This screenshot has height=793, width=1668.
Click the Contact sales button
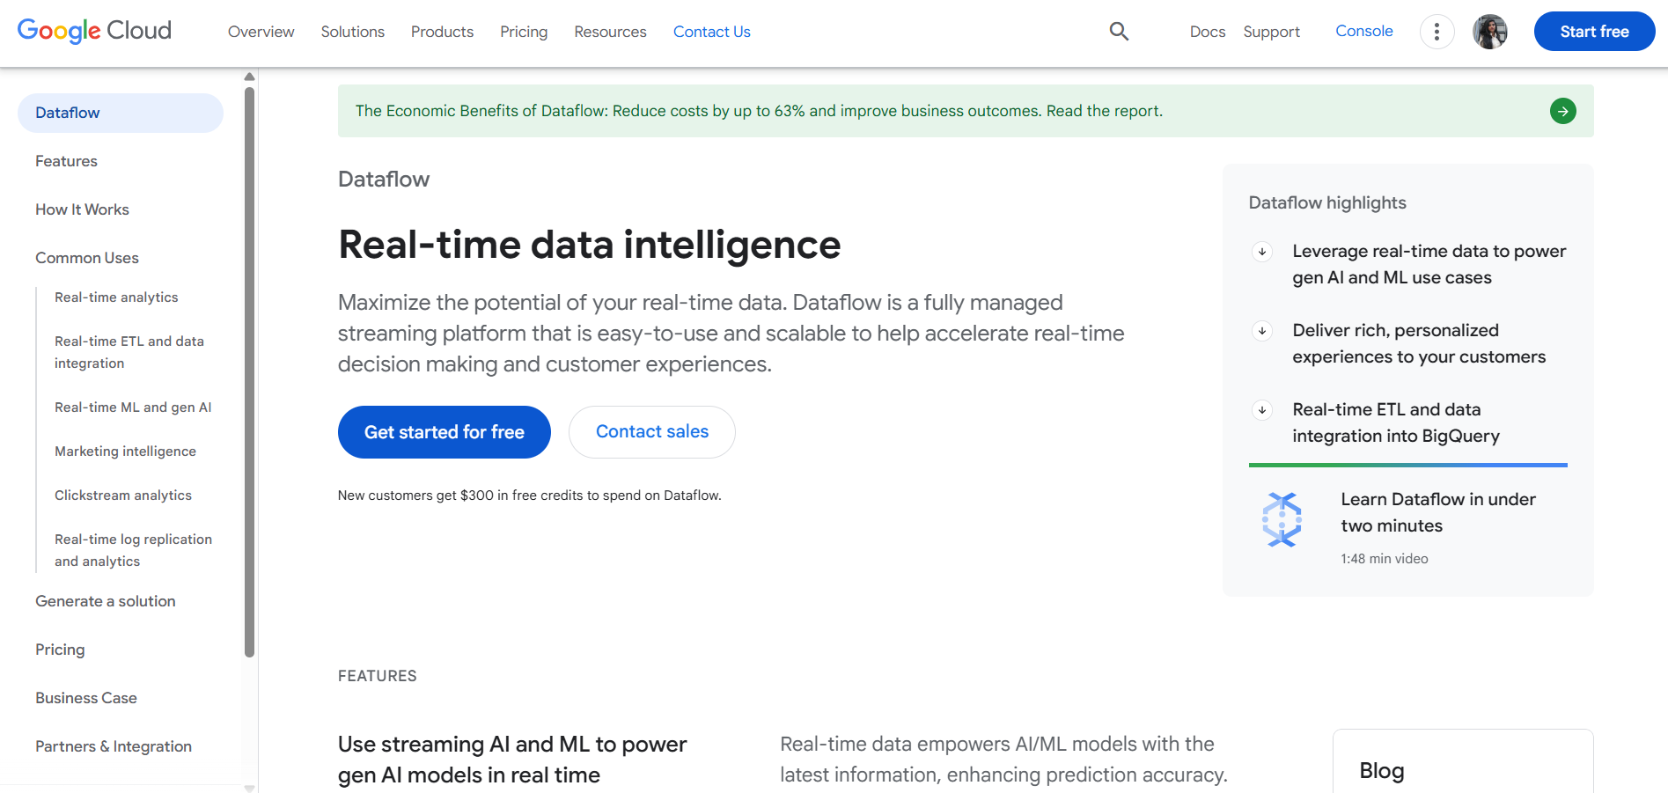coord(651,431)
